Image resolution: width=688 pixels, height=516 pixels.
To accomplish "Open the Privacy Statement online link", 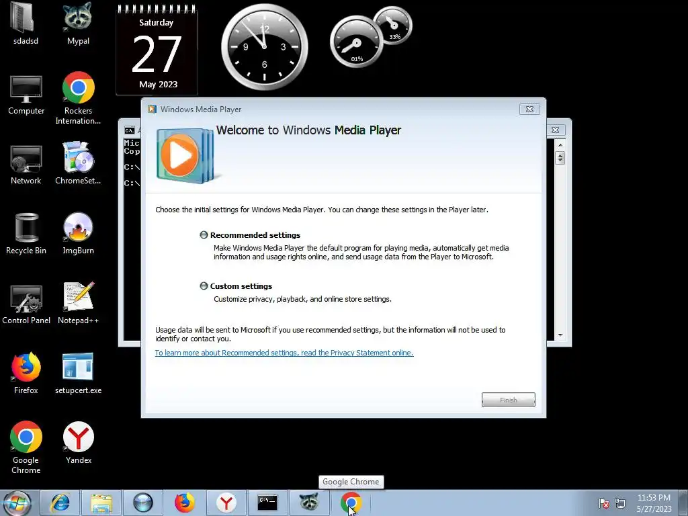I will pyautogui.click(x=284, y=353).
